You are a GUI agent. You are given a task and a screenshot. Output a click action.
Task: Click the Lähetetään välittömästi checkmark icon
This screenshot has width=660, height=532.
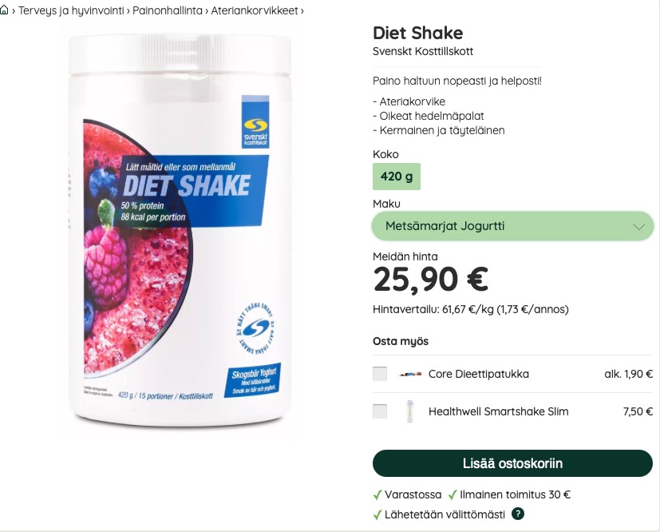377,514
